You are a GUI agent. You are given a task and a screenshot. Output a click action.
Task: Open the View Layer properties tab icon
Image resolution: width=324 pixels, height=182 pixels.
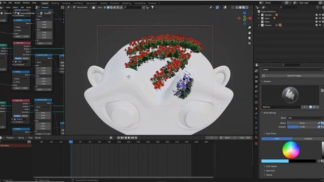[x=257, y=86]
